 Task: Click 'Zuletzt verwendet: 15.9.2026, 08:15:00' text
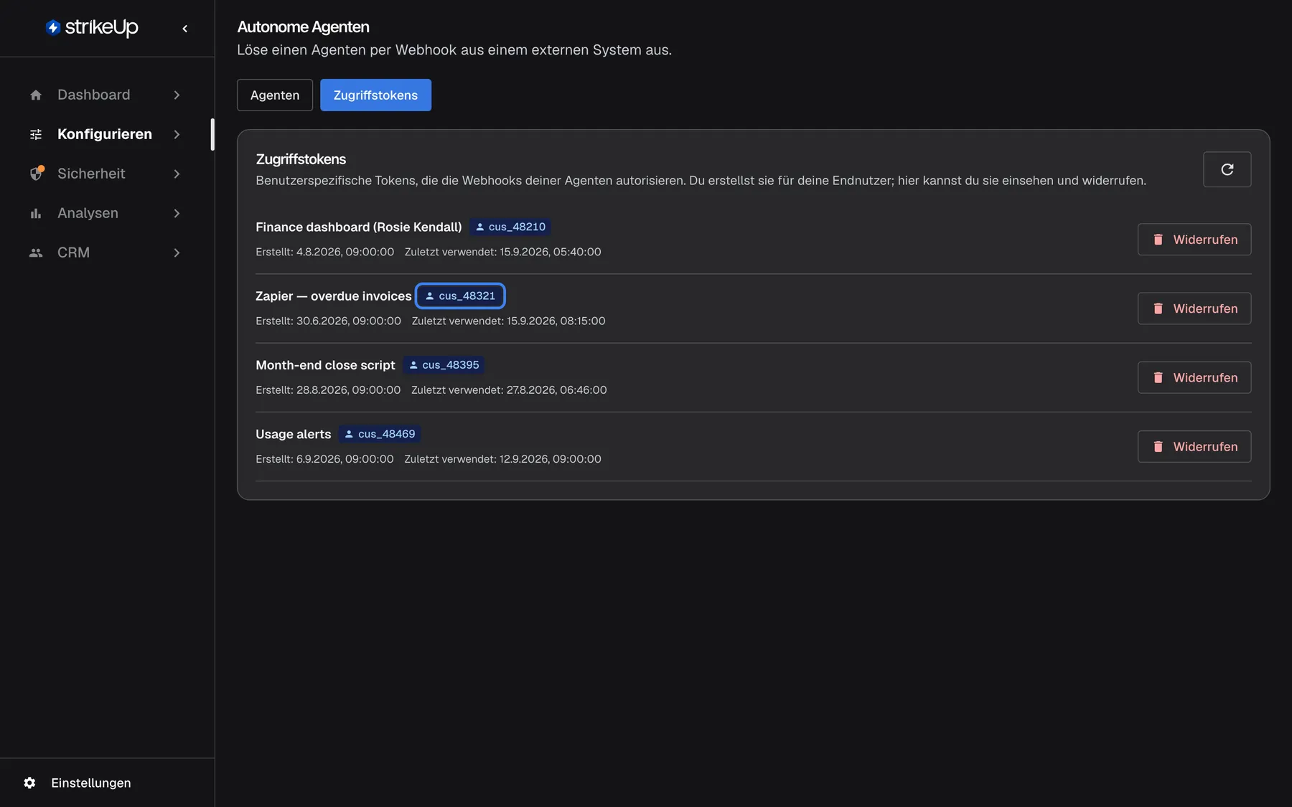click(x=508, y=321)
